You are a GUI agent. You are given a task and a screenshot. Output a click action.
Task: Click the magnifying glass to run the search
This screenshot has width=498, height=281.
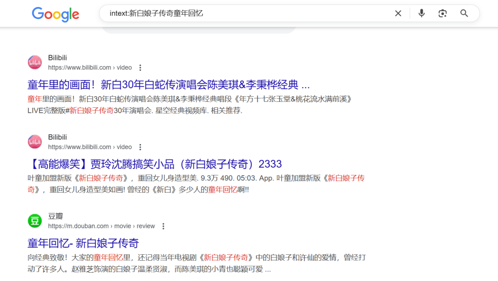click(464, 13)
